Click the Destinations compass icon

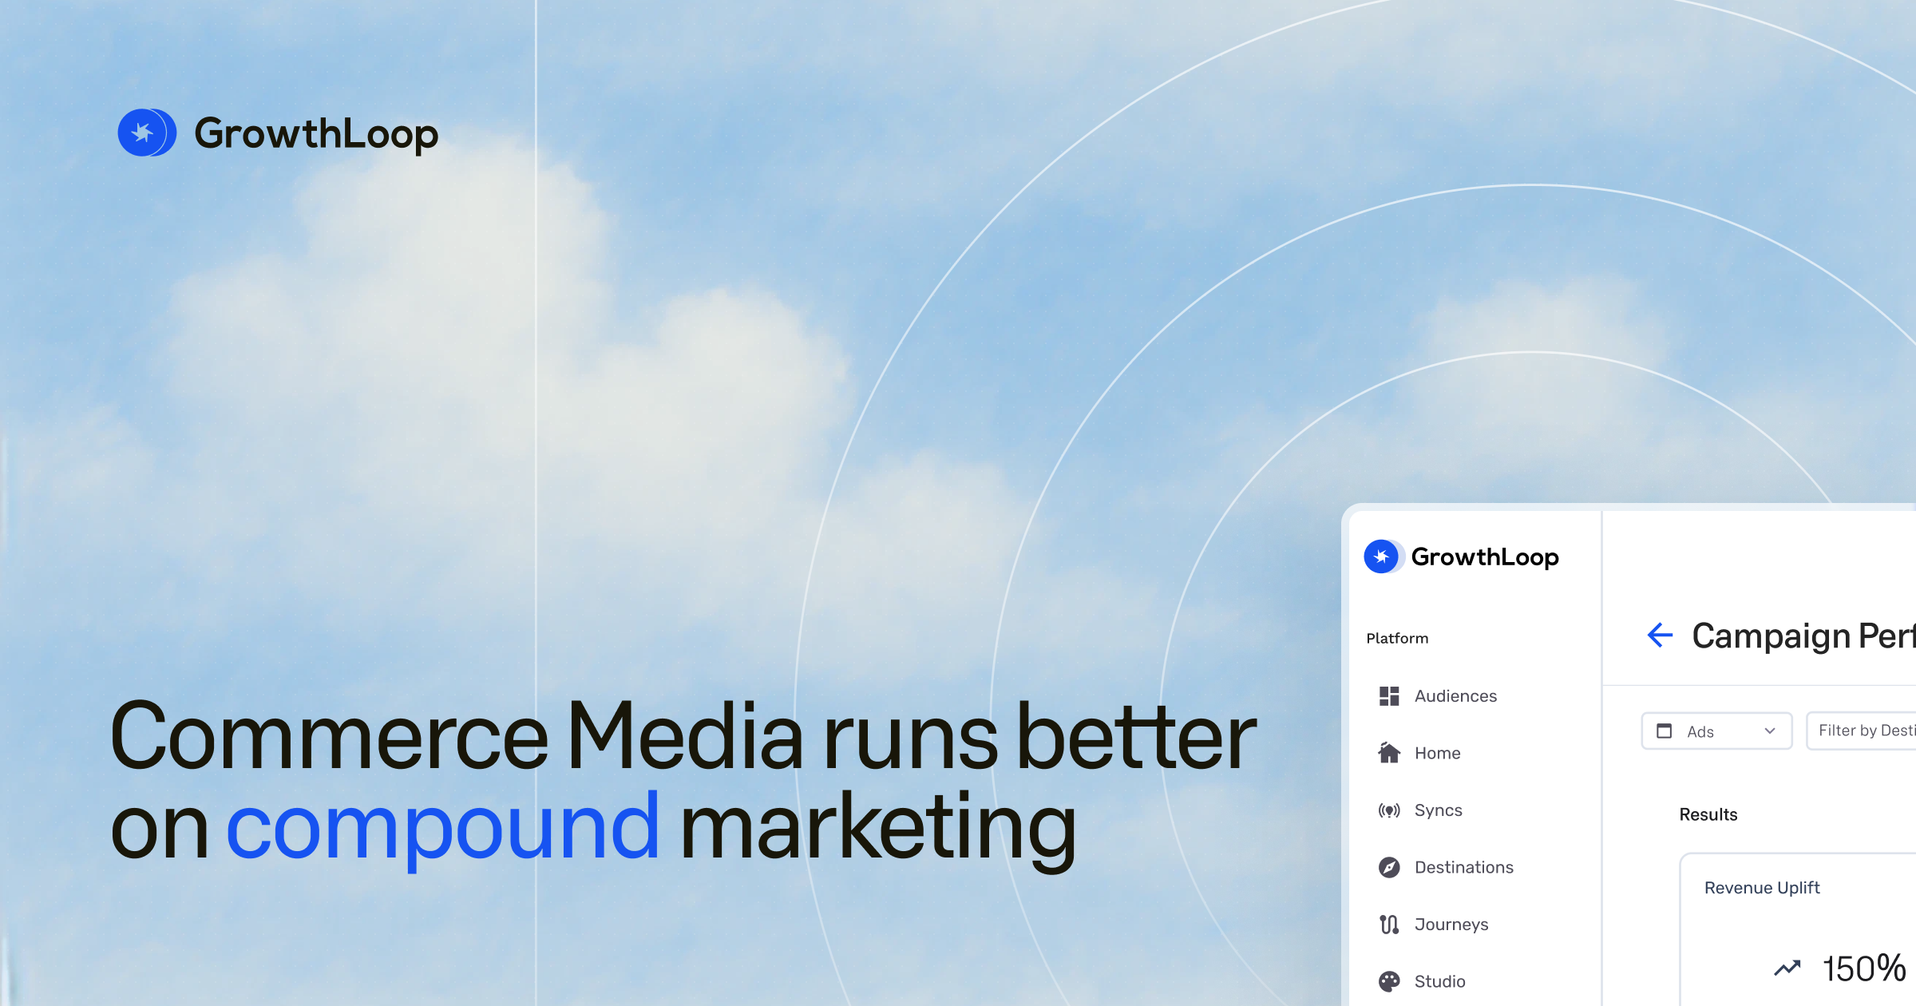coord(1389,867)
